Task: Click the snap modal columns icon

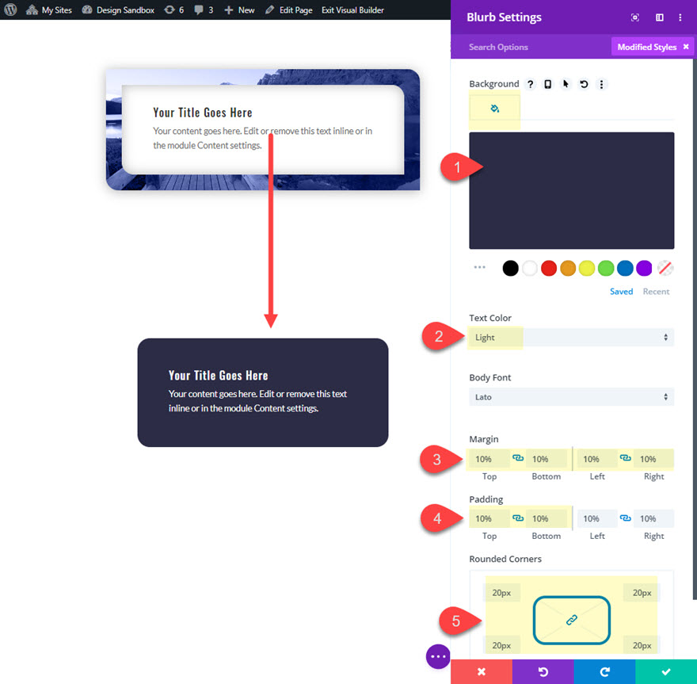Action: pyautogui.click(x=659, y=17)
